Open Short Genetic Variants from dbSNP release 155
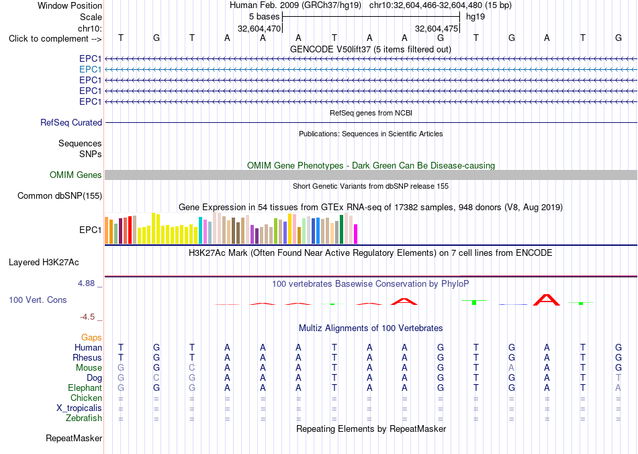Image resolution: width=638 pixels, height=454 pixels. click(371, 186)
